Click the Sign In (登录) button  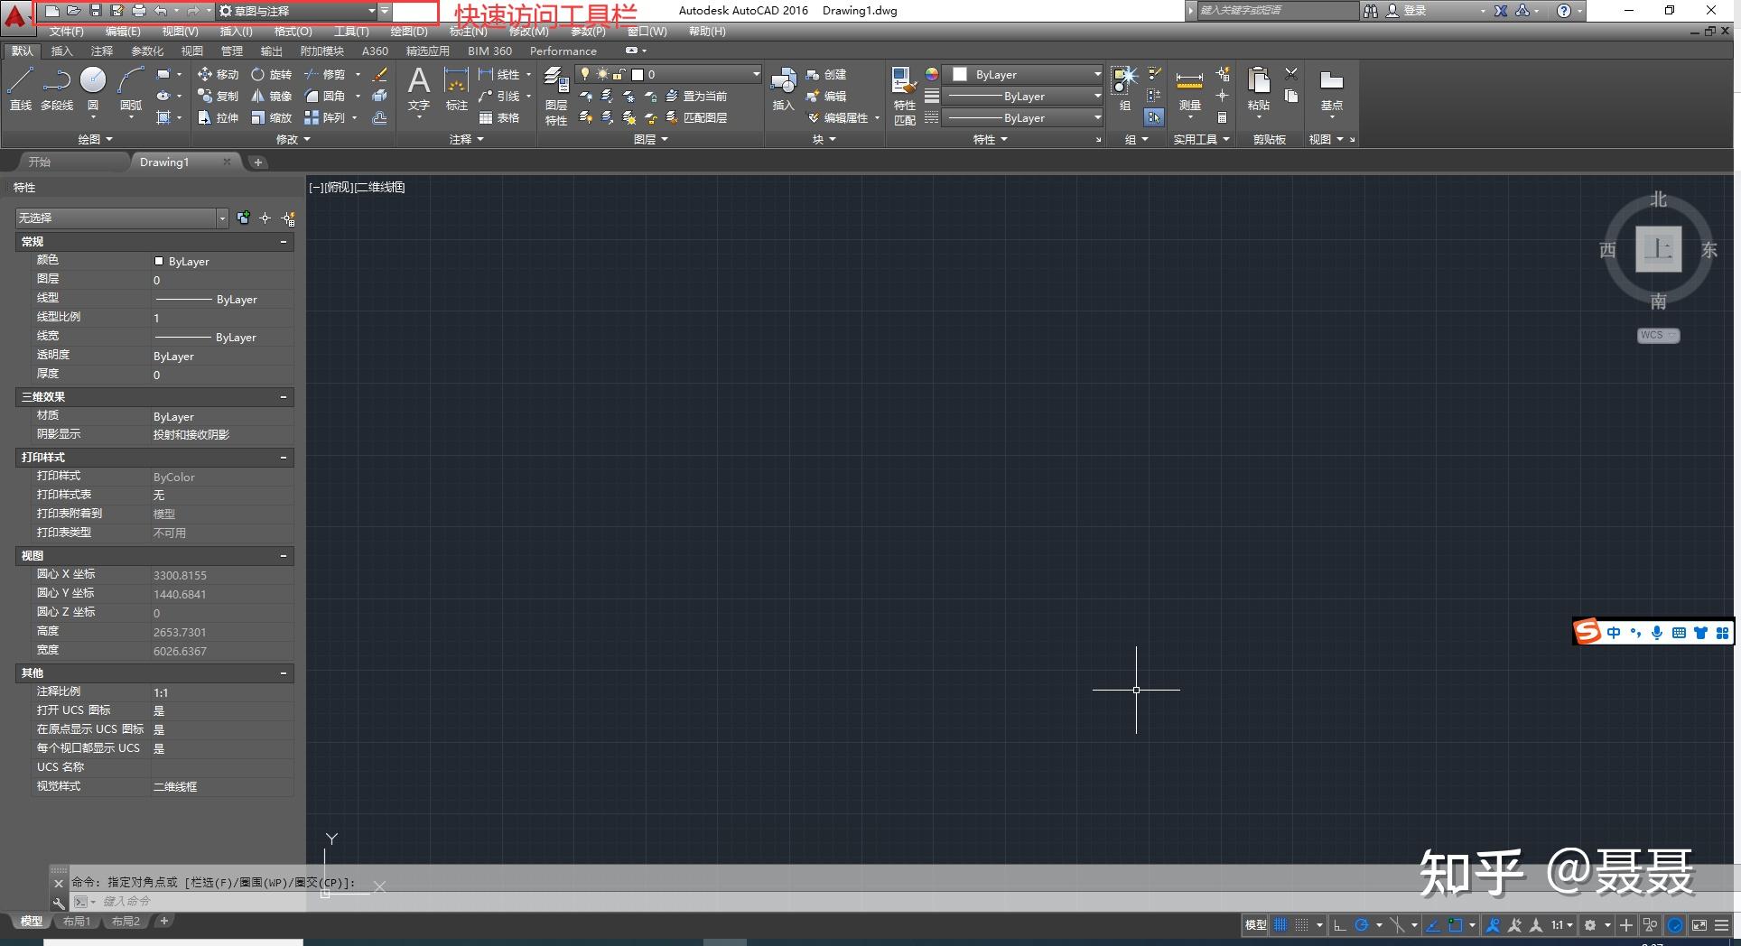[1407, 11]
